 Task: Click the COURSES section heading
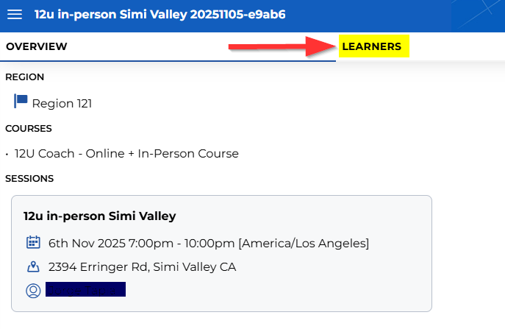pyautogui.click(x=29, y=129)
